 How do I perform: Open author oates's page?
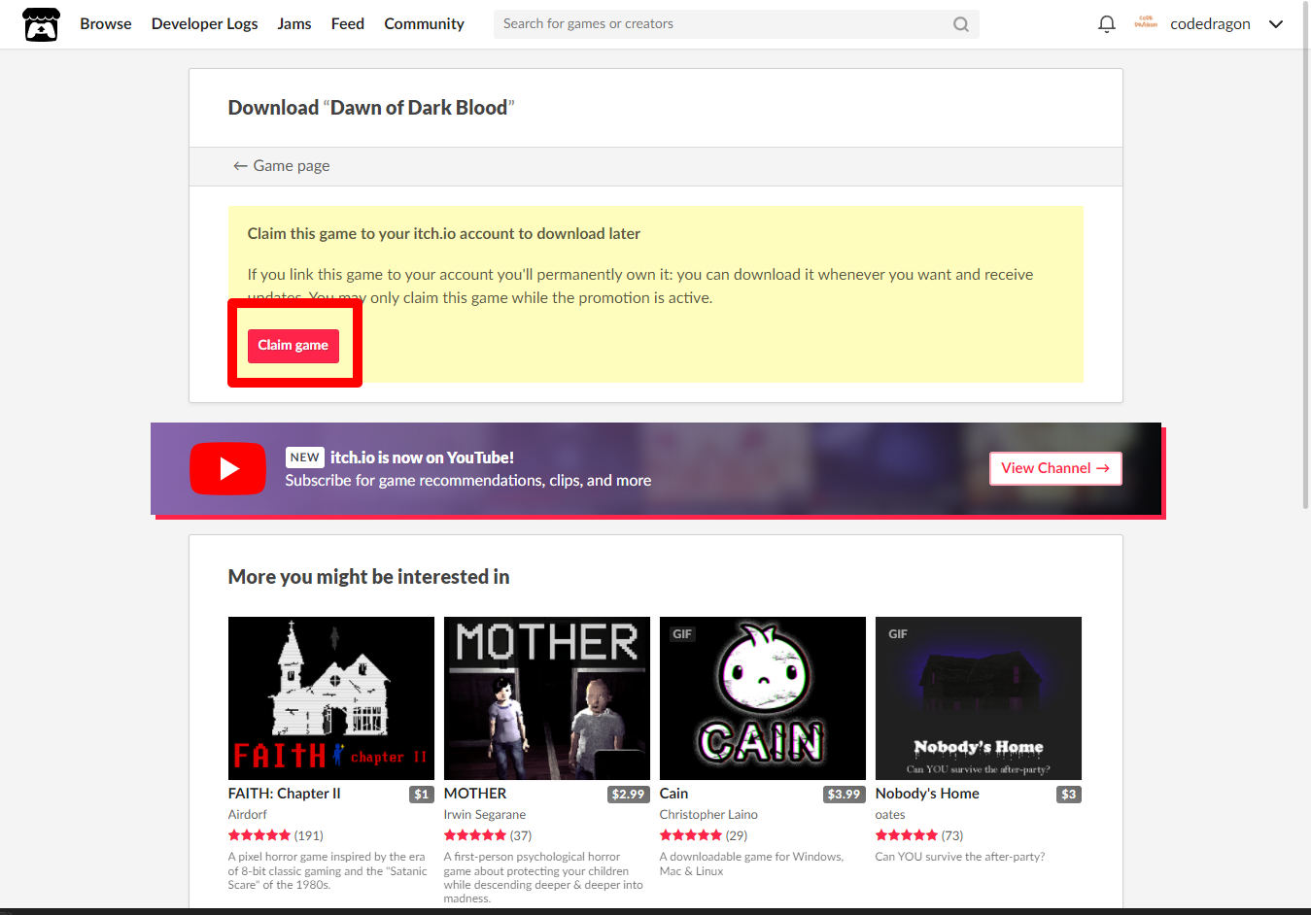(890, 815)
